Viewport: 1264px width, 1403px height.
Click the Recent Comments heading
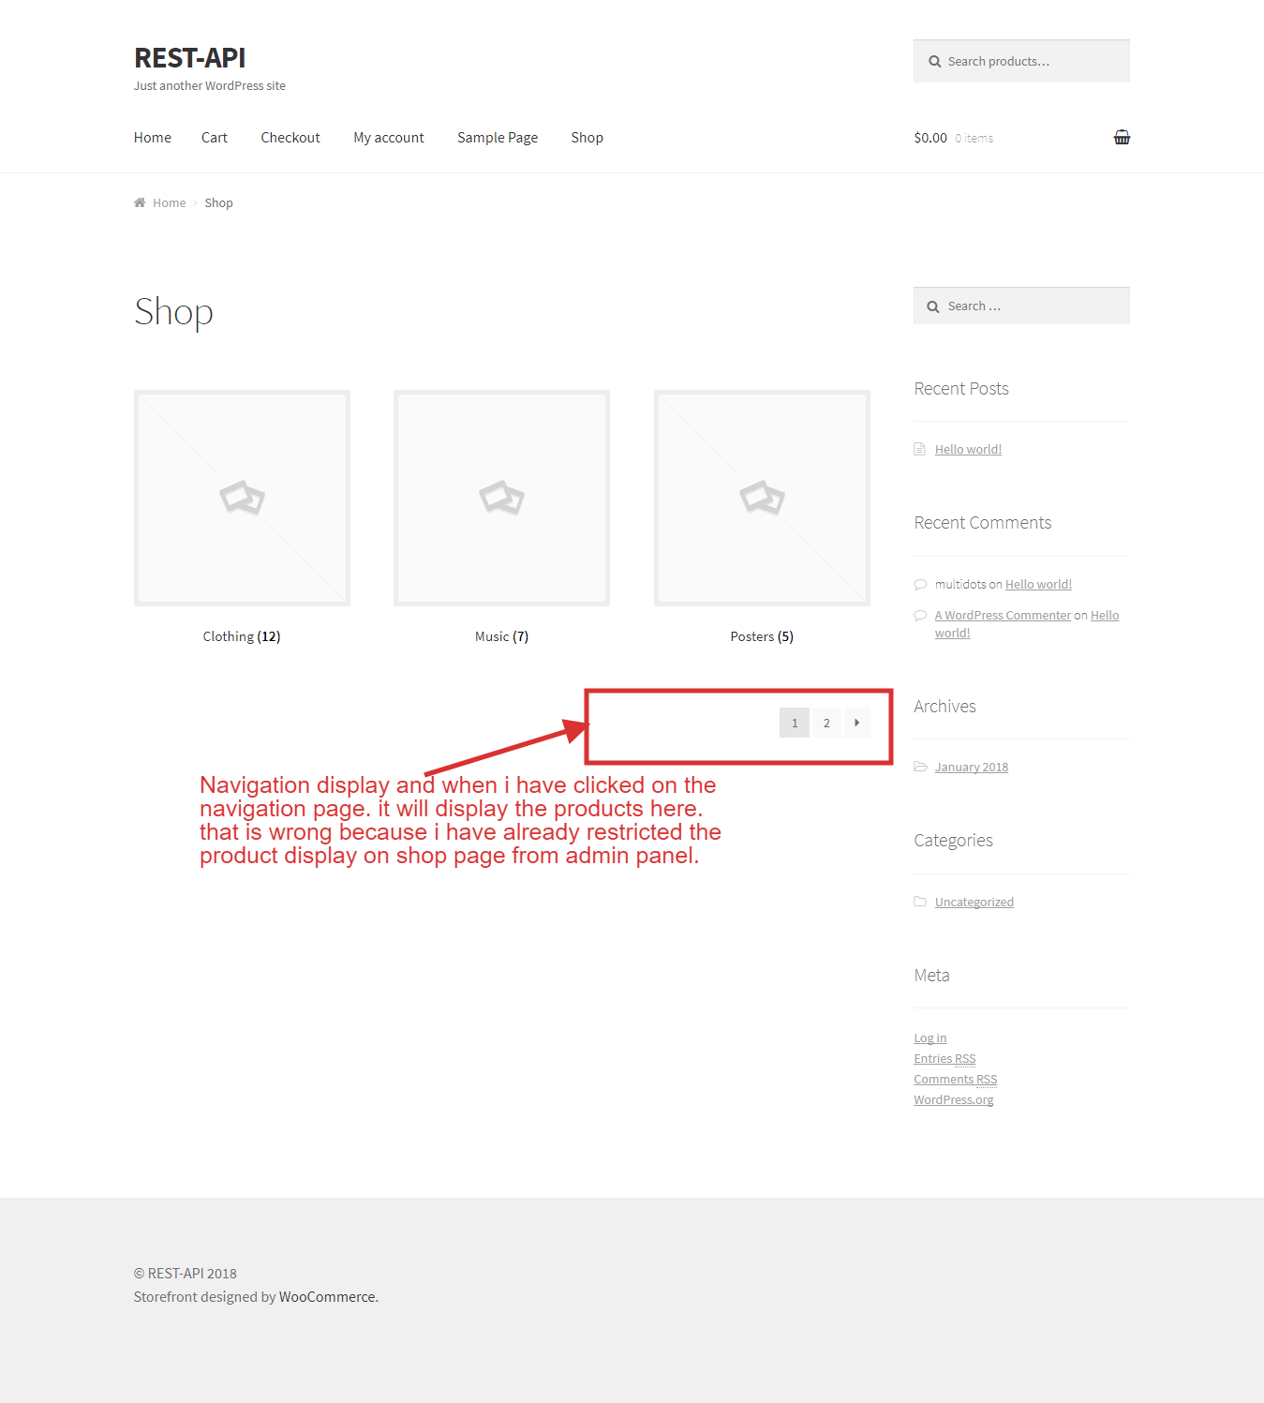pyautogui.click(x=983, y=523)
